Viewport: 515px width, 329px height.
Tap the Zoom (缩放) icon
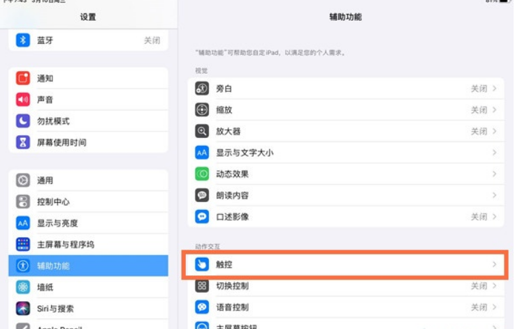coord(202,110)
